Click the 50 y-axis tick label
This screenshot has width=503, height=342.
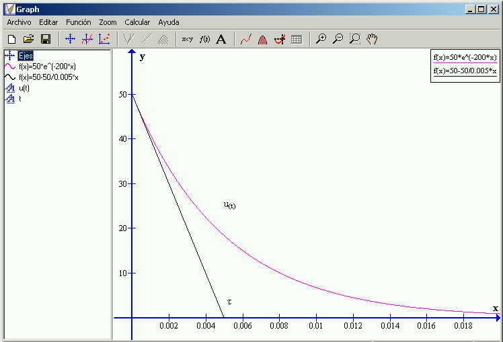pyautogui.click(x=122, y=95)
